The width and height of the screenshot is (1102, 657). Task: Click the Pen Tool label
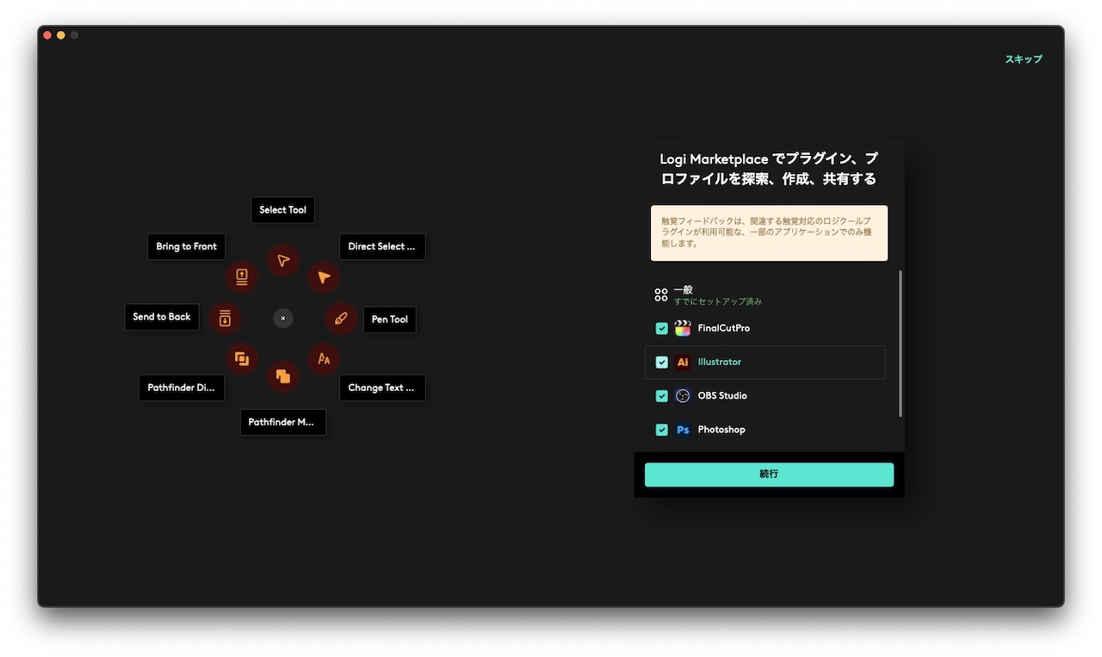tap(389, 319)
